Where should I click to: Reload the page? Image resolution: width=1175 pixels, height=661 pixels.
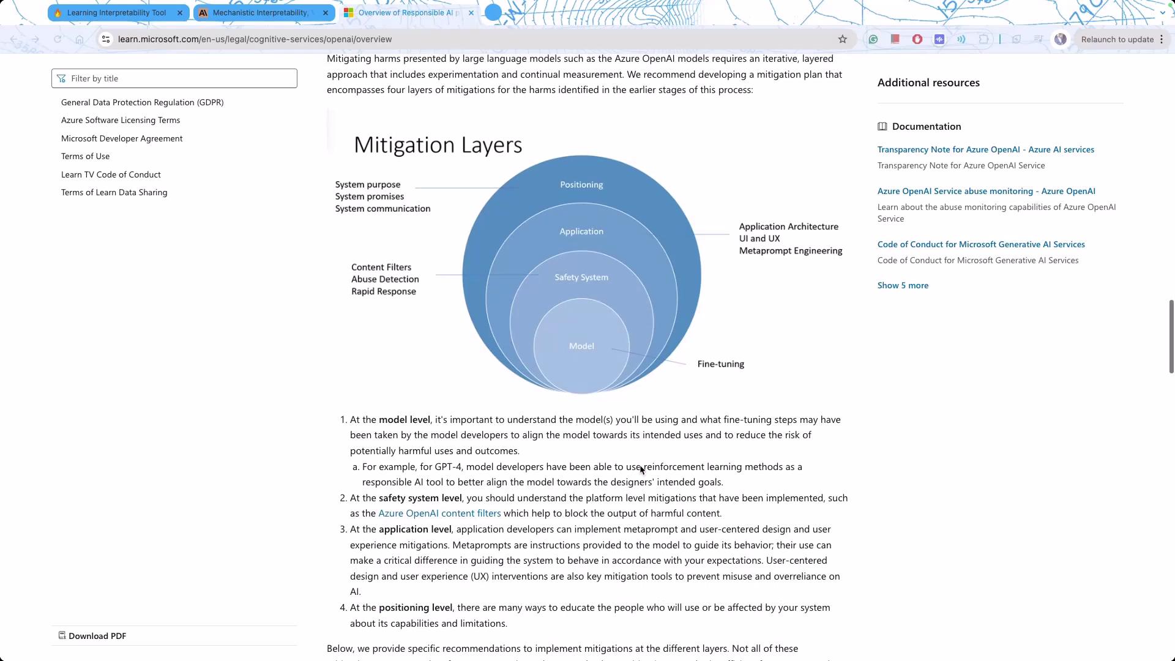58,39
